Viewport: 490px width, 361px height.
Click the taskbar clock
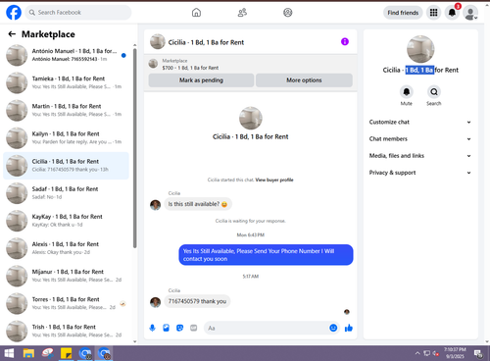coord(455,353)
